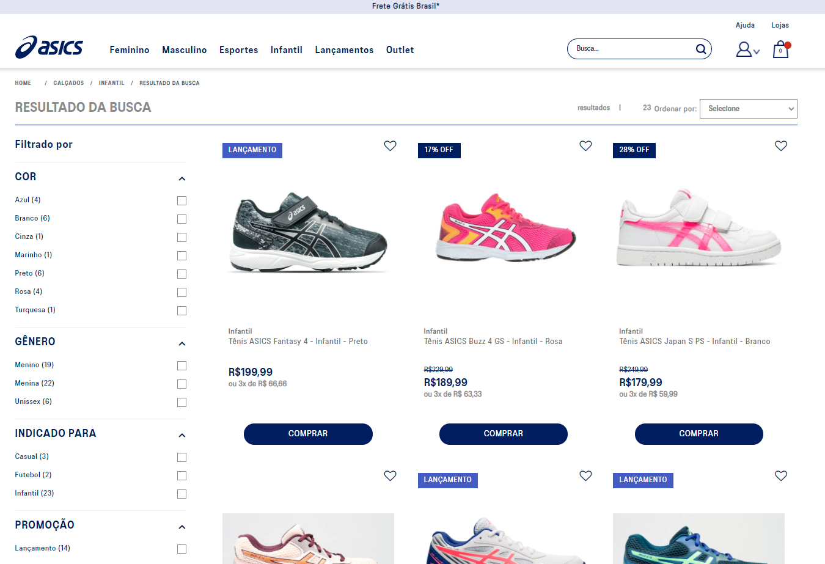Check the Marinho color filter

click(182, 255)
